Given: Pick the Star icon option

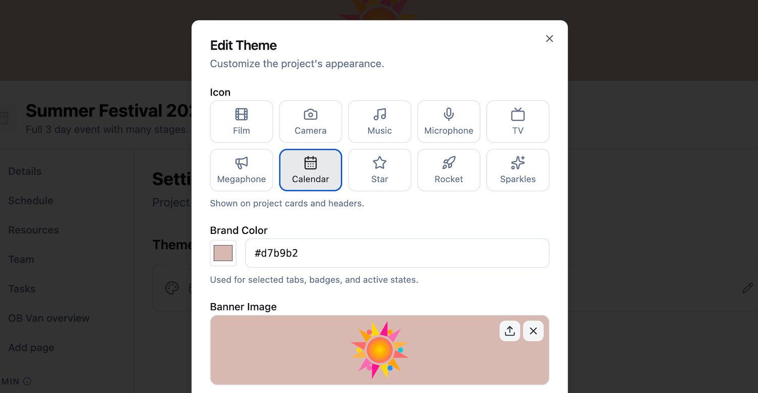Looking at the screenshot, I should coord(380,170).
